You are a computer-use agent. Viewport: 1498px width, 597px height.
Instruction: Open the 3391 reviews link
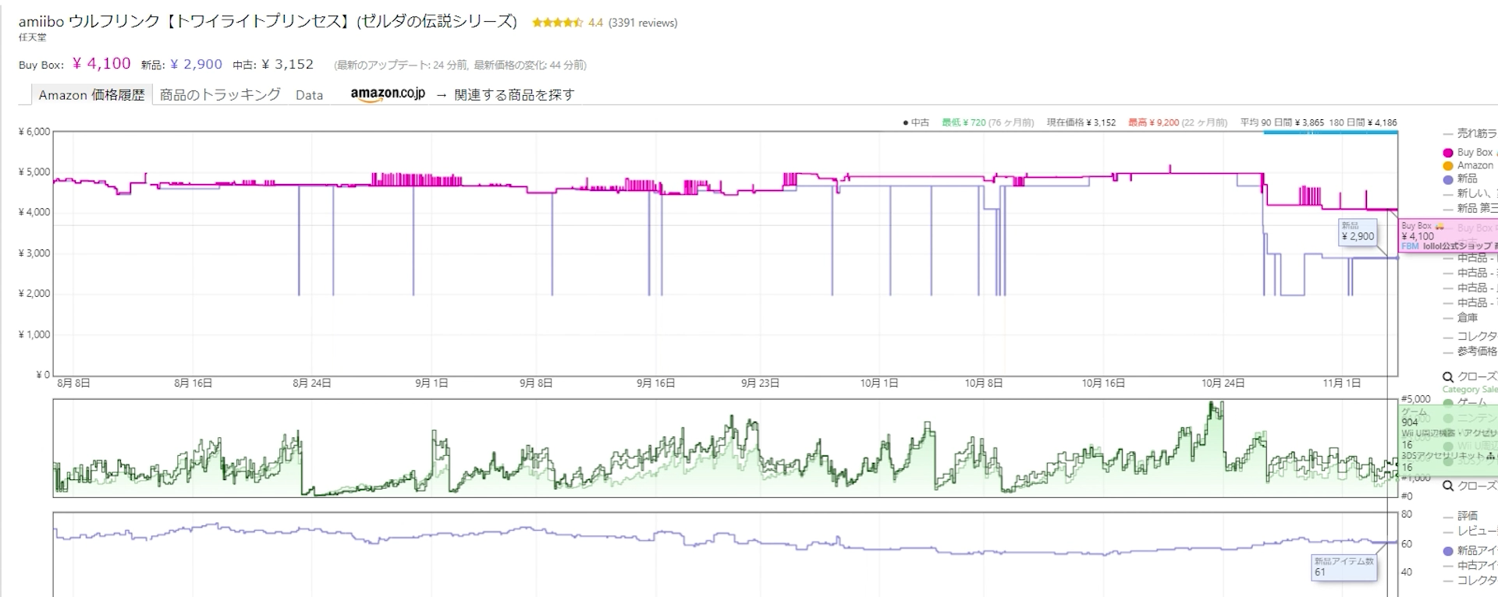pyautogui.click(x=643, y=23)
